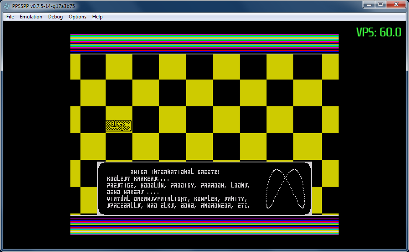Open the Help menu

click(97, 17)
